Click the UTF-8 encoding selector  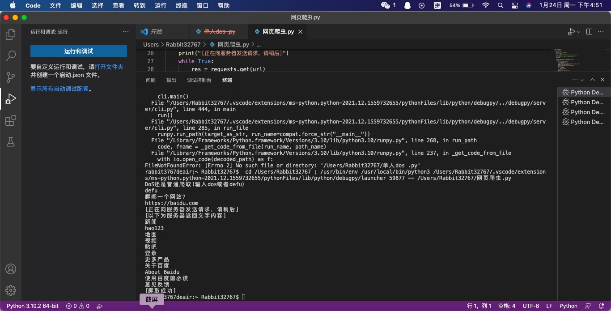pyautogui.click(x=531, y=306)
